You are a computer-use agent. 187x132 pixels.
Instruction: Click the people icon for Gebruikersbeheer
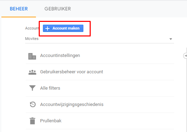click(32, 72)
